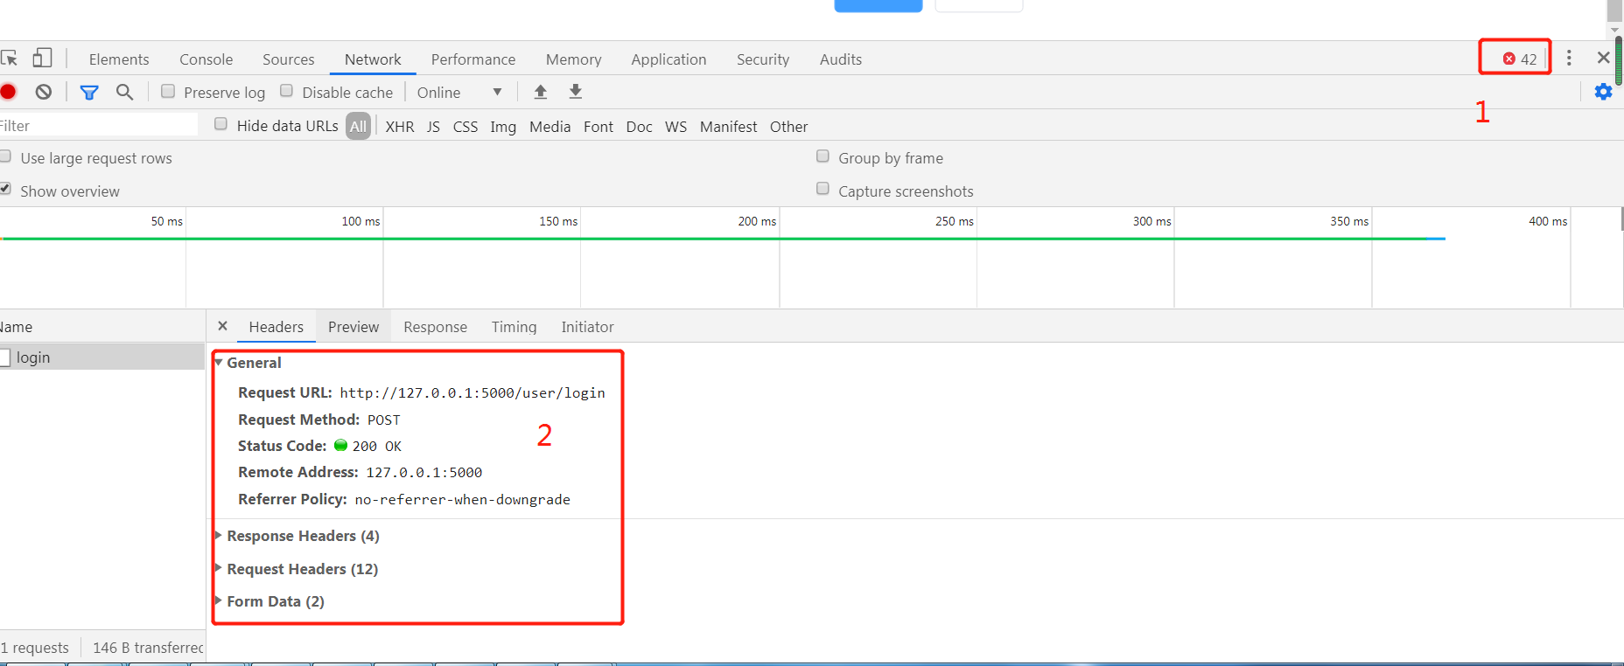Image resolution: width=1624 pixels, height=666 pixels.
Task: Open the error count 42 indicator
Action: 1520,59
